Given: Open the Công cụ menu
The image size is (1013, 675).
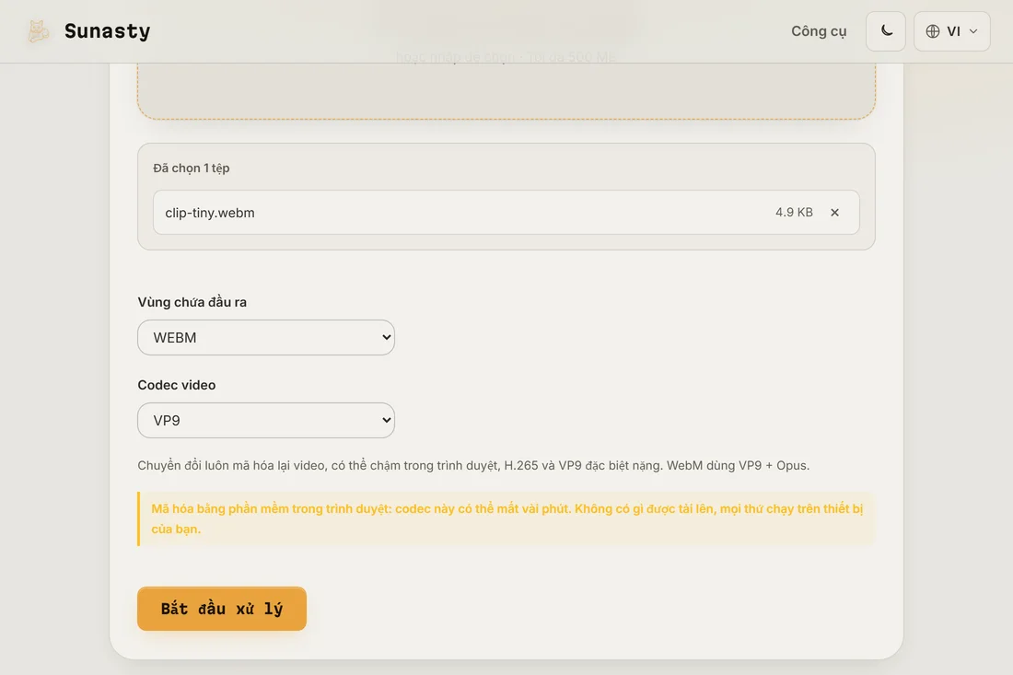Looking at the screenshot, I should click(819, 31).
